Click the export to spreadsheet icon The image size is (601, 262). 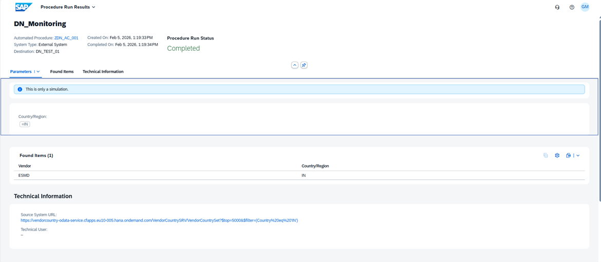pyautogui.click(x=568, y=155)
